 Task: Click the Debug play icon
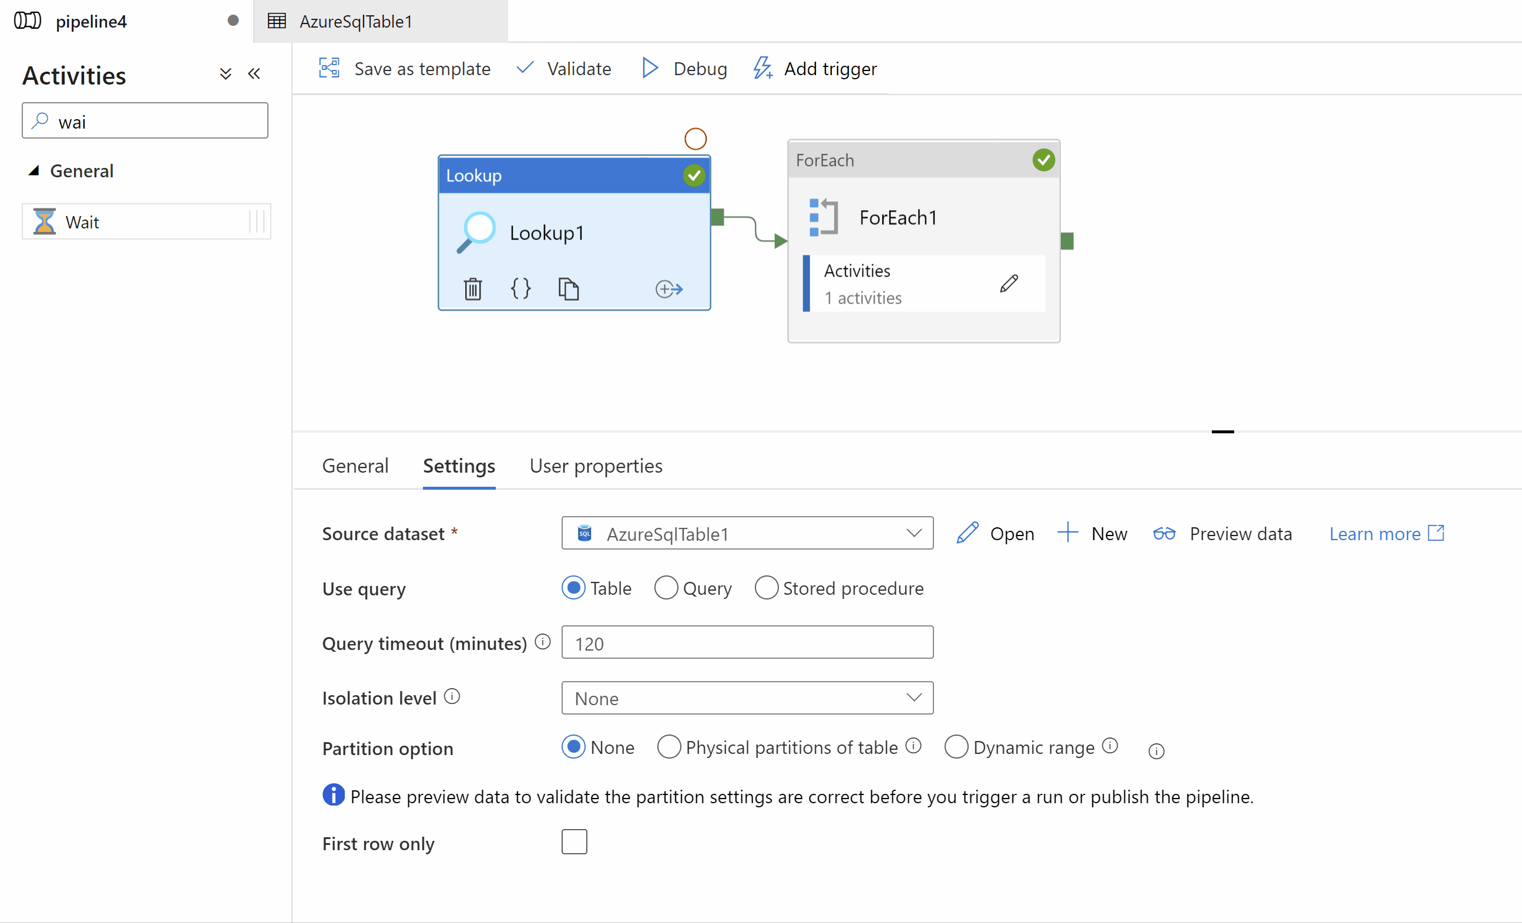tap(650, 68)
